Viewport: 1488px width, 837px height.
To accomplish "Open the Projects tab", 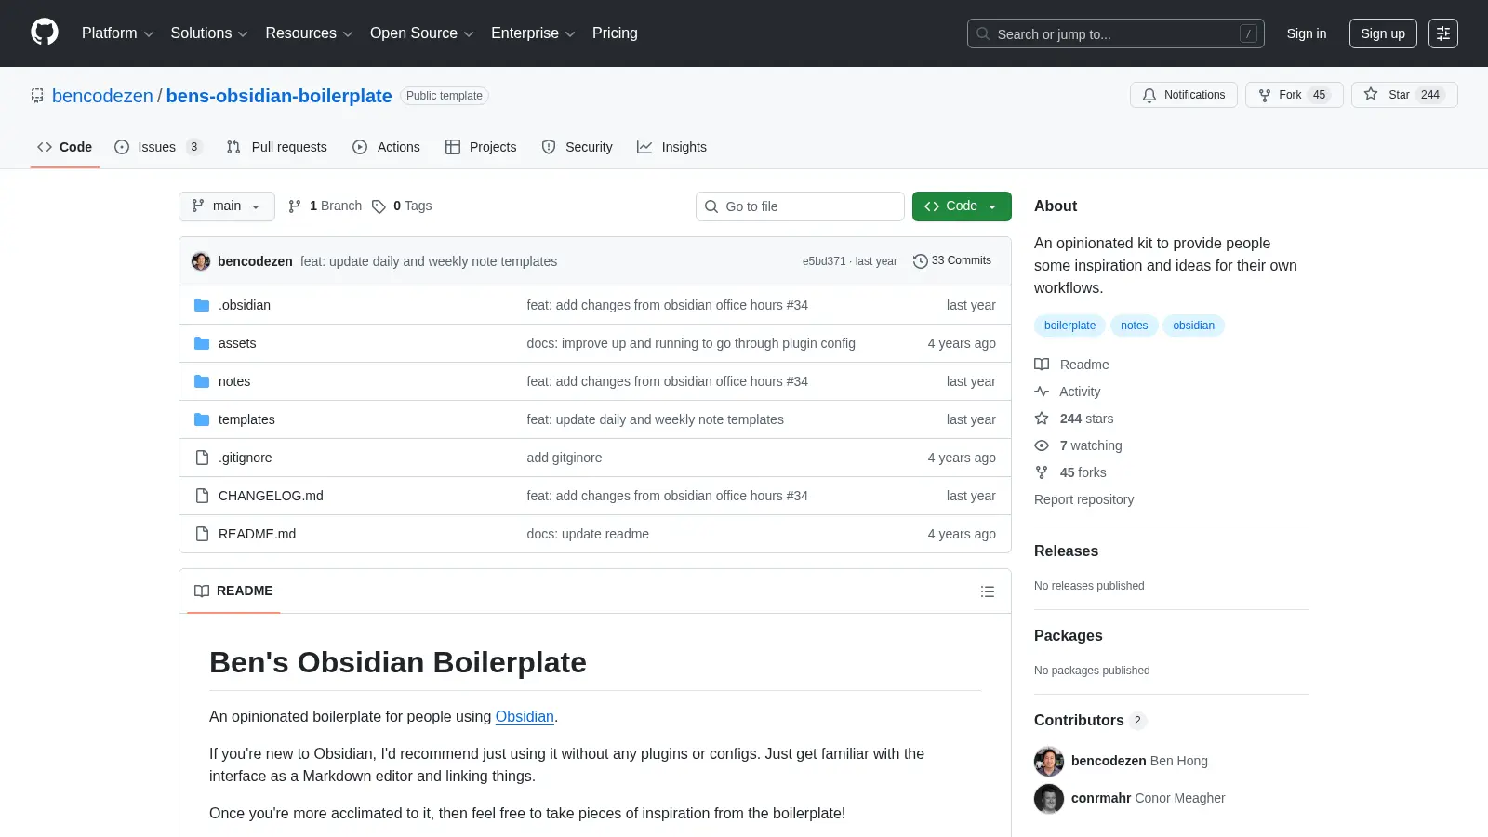I will pos(481,147).
